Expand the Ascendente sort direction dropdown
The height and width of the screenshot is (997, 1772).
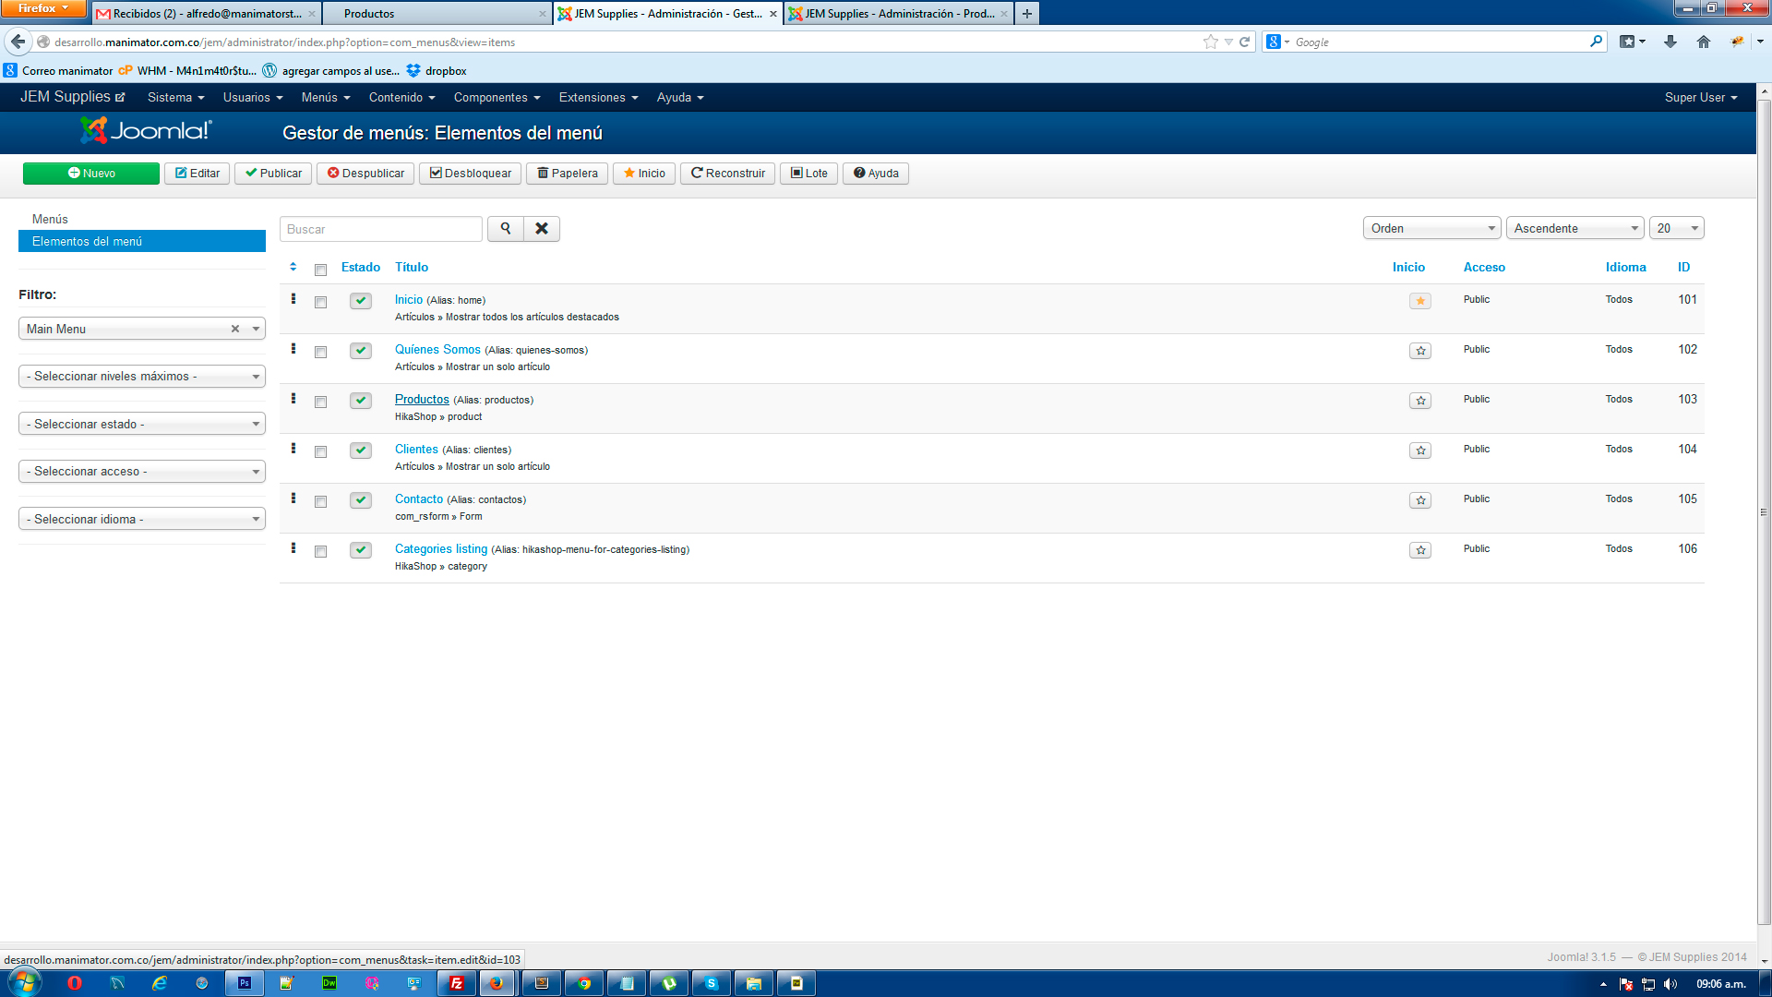[1574, 228]
